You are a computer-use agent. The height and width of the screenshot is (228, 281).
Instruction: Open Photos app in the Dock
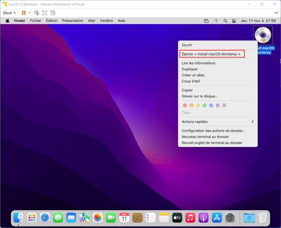point(98,218)
